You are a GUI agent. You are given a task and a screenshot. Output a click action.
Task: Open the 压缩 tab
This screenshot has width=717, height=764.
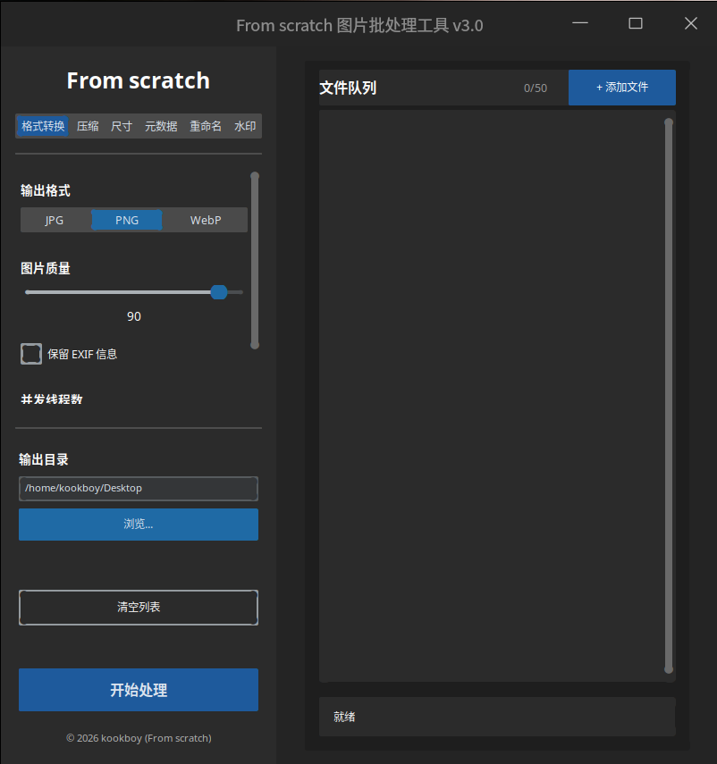(88, 126)
